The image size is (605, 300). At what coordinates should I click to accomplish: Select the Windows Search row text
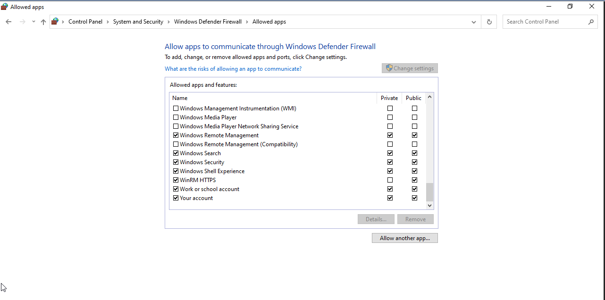pyautogui.click(x=200, y=153)
